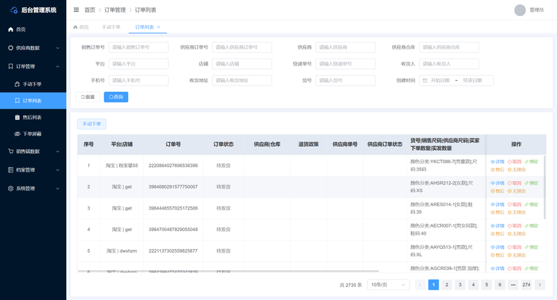Open 详情 for order 3964448557025172506
This screenshot has height=300, width=557.
tap(497, 205)
